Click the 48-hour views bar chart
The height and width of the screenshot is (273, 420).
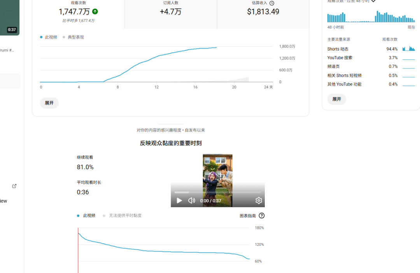click(371, 16)
